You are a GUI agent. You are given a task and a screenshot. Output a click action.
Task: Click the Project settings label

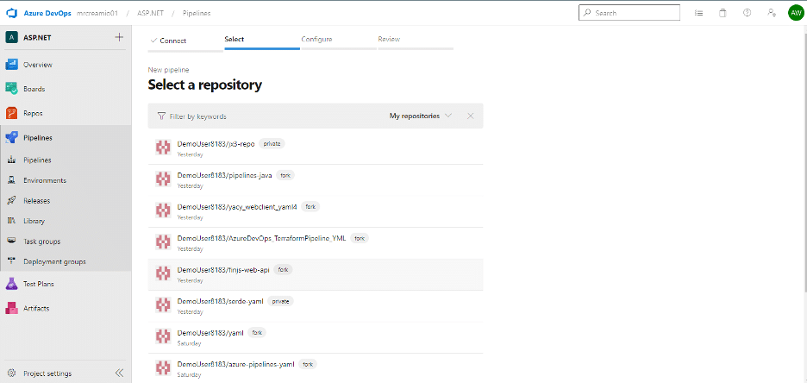(47, 374)
